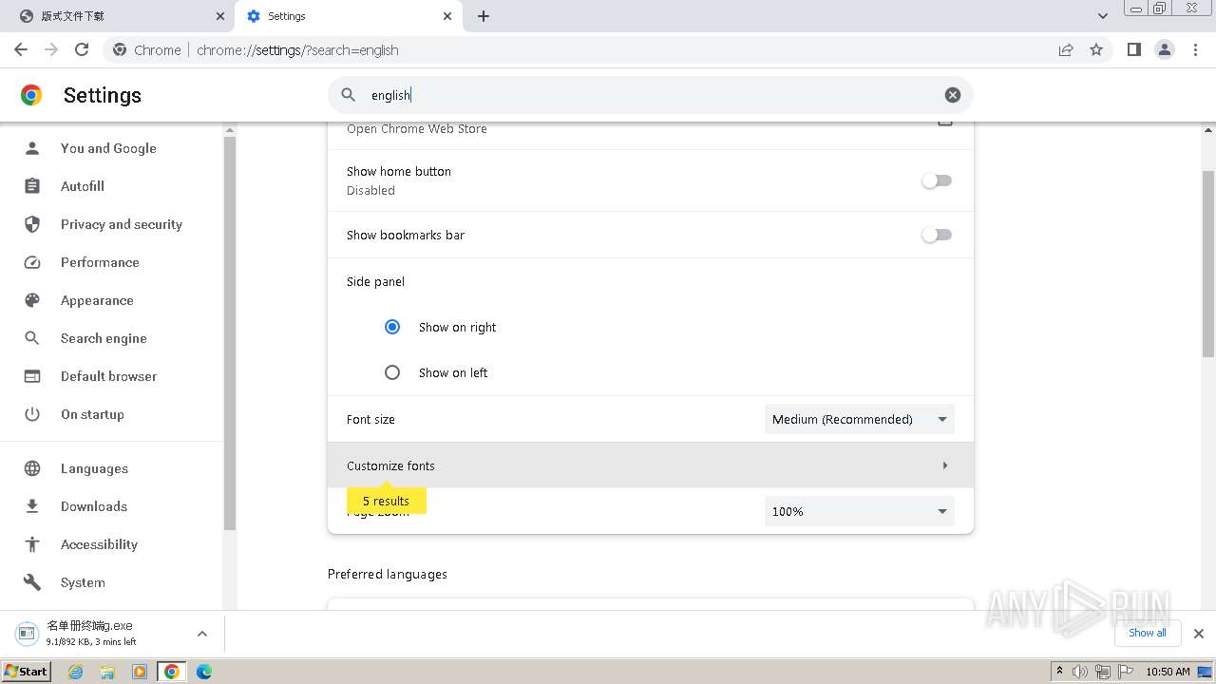Select the Show on left radio button
Viewport: 1216px width, 684px height.
(x=392, y=373)
